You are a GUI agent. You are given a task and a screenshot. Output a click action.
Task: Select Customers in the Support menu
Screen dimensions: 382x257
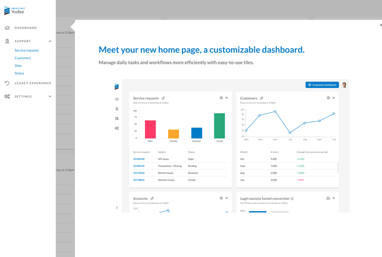pos(23,58)
